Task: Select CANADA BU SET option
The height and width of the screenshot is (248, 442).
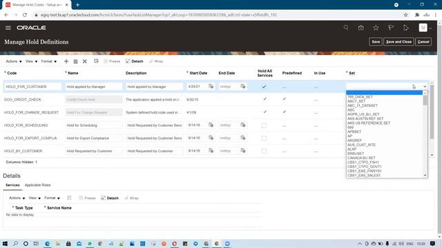Action: (x=361, y=158)
